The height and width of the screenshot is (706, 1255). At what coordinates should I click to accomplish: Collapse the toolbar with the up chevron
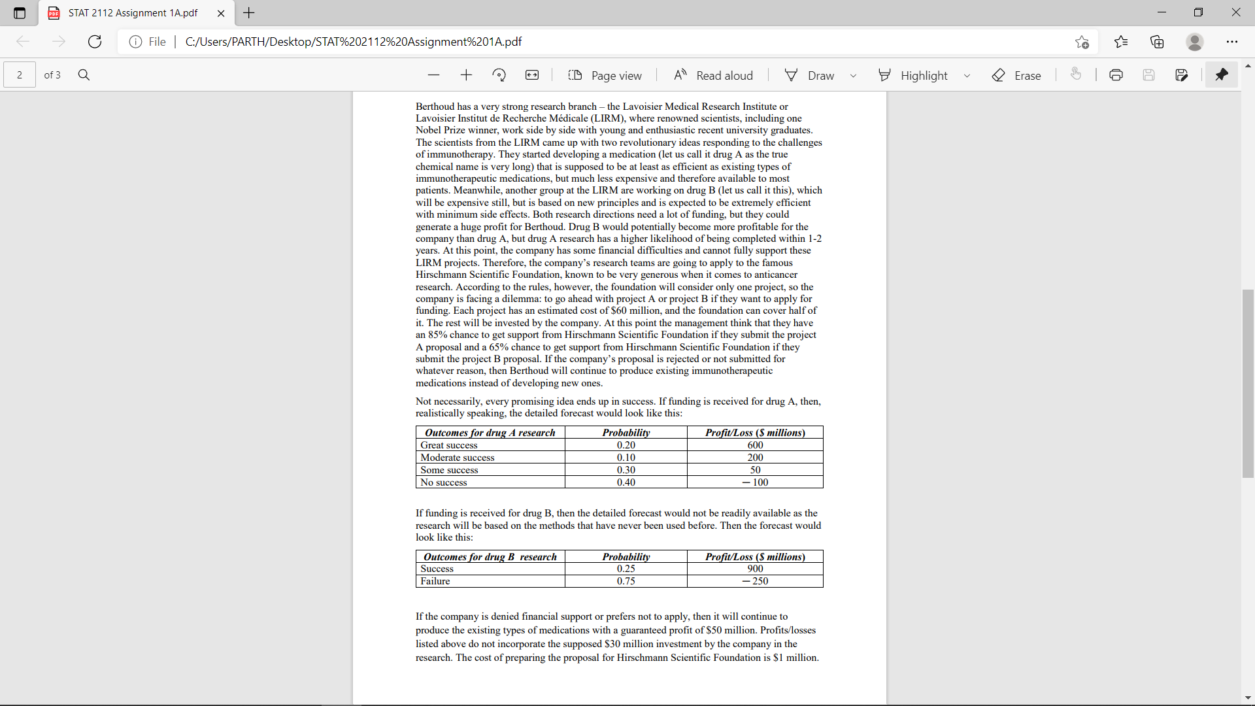click(1248, 65)
